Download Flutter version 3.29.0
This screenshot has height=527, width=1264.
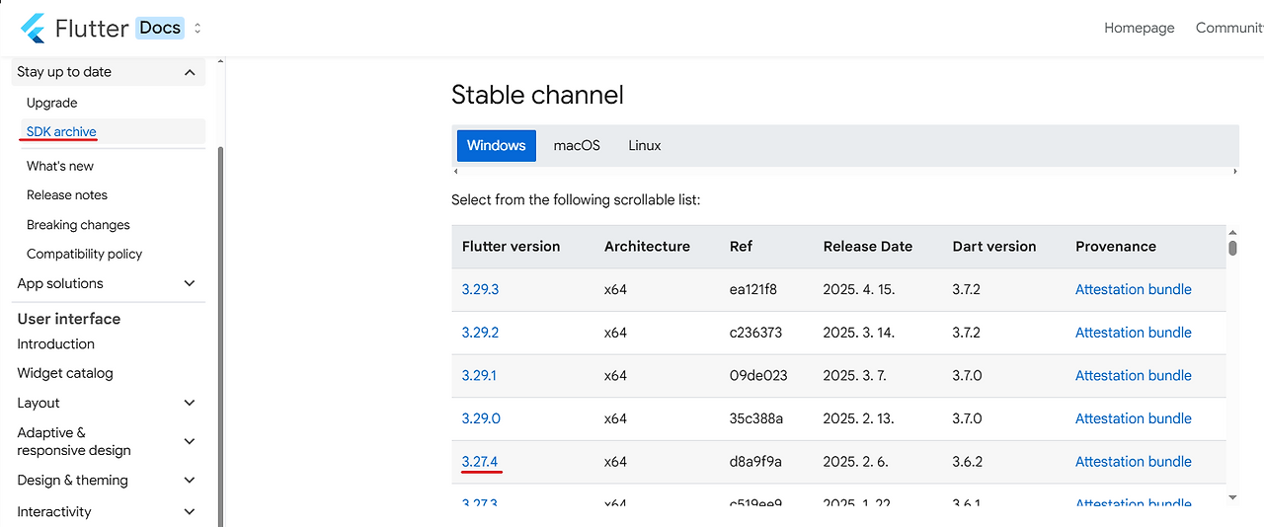(481, 418)
